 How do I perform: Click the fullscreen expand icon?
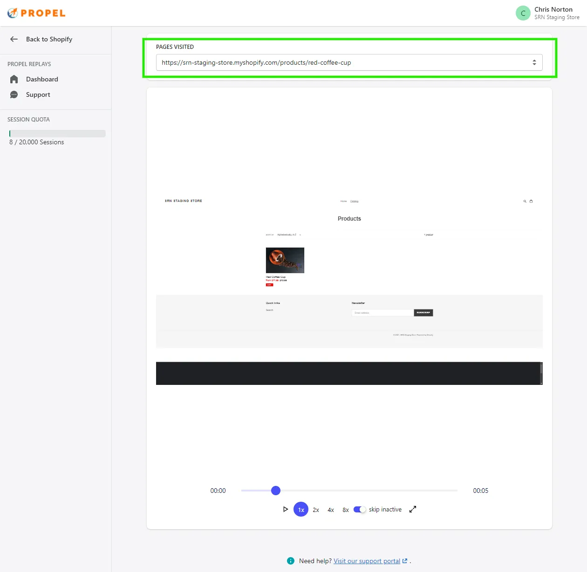(x=413, y=509)
